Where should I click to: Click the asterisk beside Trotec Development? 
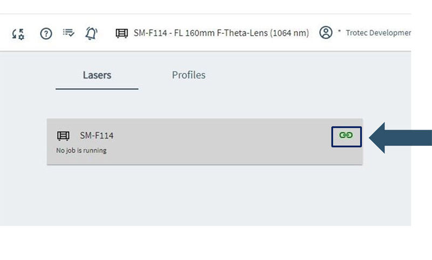click(x=339, y=32)
